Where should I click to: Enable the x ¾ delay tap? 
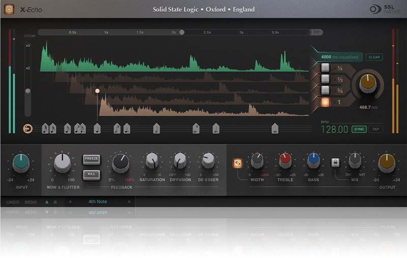(x=325, y=91)
